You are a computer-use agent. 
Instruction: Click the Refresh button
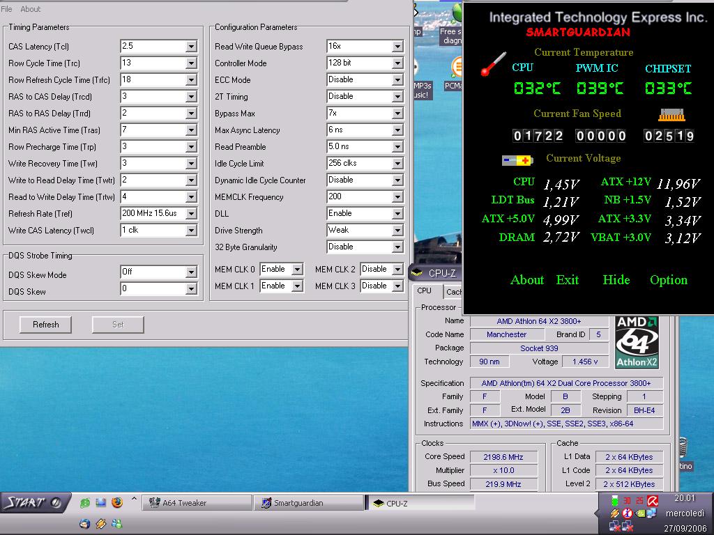coord(45,325)
